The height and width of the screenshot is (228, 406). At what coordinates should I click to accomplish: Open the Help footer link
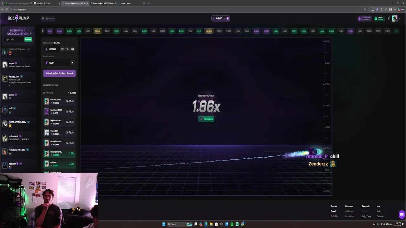pyautogui.click(x=379, y=211)
